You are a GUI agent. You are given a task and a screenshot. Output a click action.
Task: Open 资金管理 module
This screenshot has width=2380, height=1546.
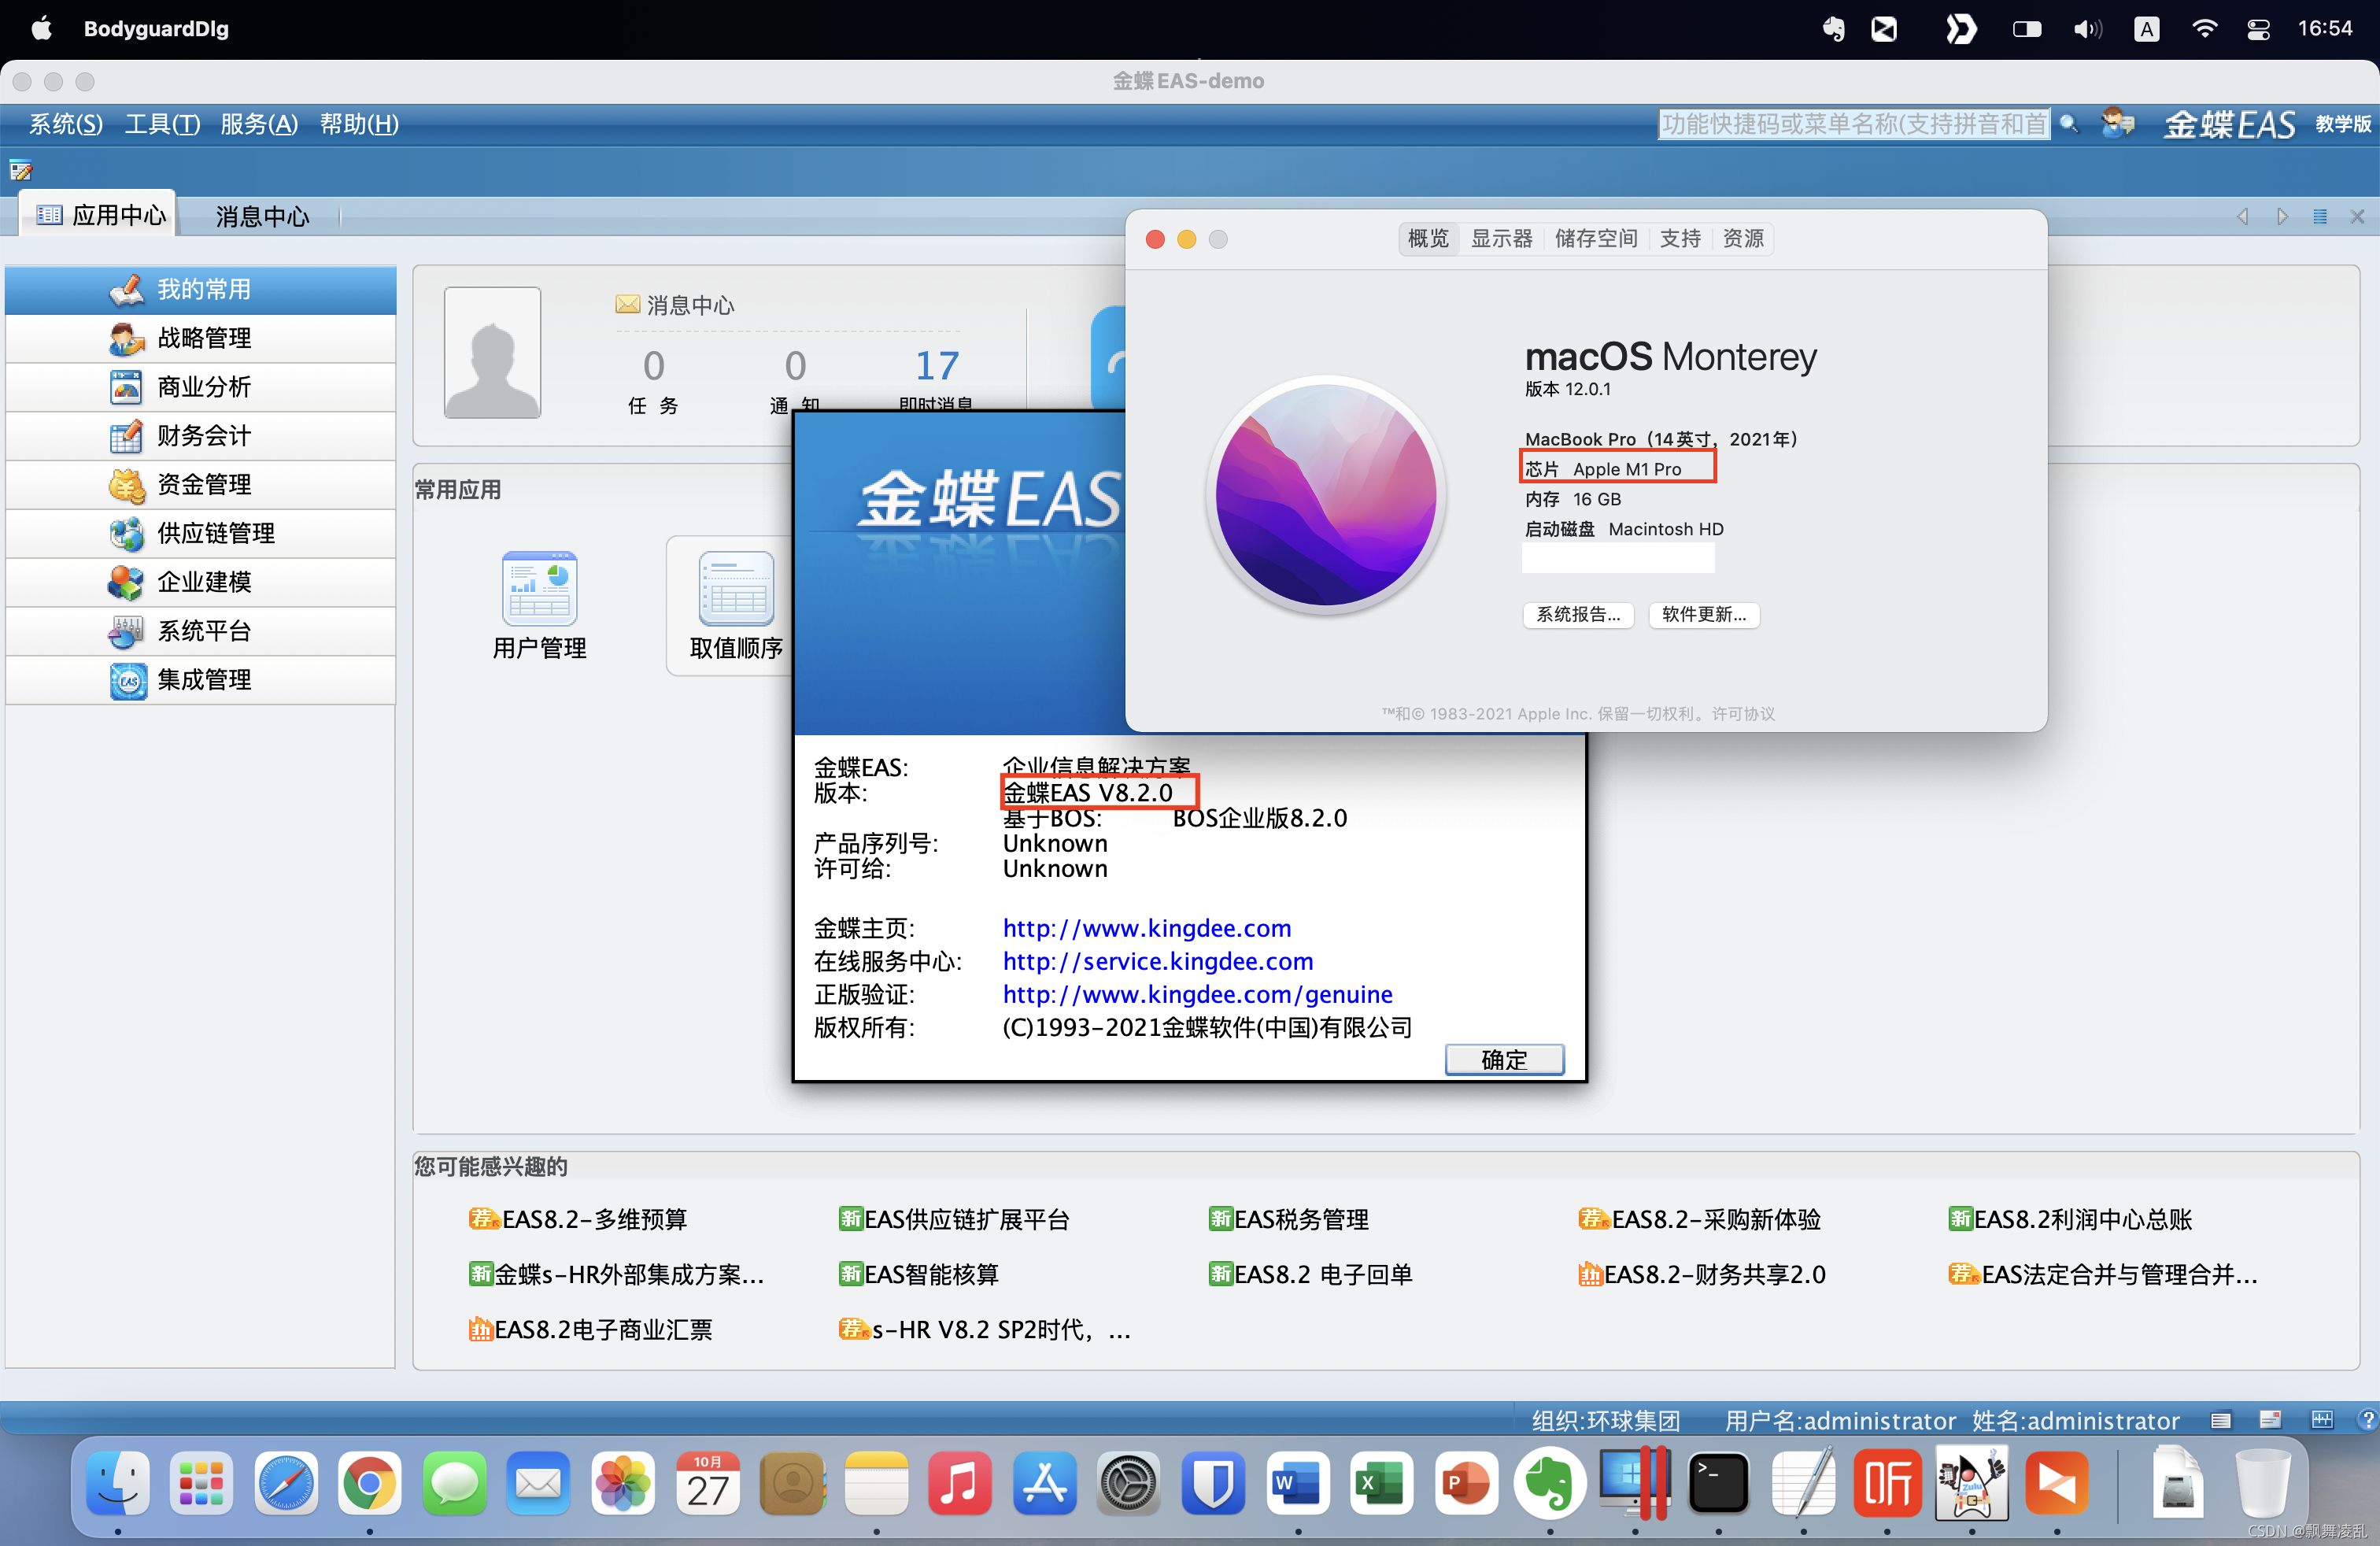coord(200,485)
